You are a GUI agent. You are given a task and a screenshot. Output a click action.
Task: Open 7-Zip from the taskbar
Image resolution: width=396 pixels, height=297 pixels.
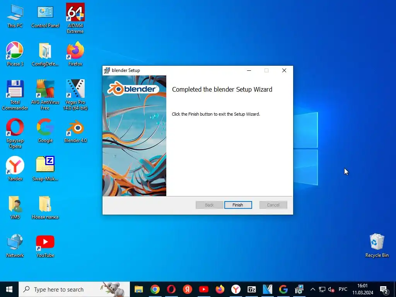coord(252,289)
